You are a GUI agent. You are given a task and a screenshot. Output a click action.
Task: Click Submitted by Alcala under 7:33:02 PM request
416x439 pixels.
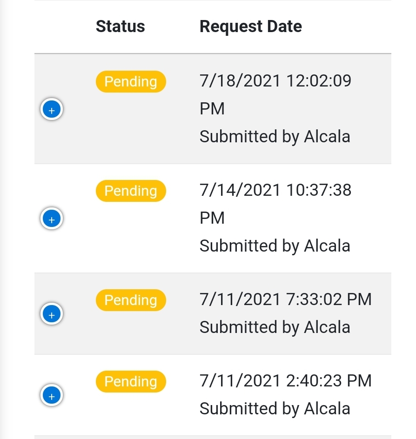pos(275,327)
